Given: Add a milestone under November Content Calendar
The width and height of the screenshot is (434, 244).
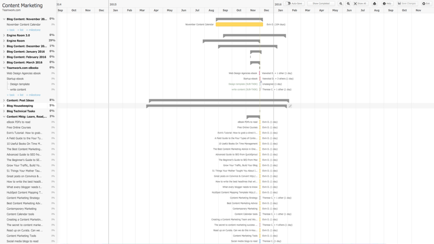Looking at the screenshot, I should [33, 30].
